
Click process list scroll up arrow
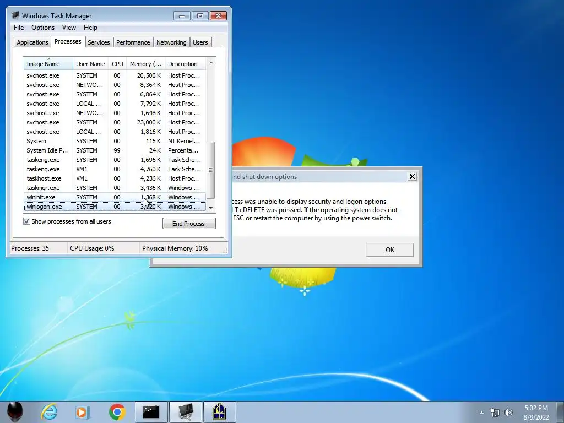click(x=211, y=62)
